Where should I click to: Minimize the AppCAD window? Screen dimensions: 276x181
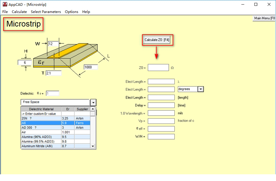243,4
